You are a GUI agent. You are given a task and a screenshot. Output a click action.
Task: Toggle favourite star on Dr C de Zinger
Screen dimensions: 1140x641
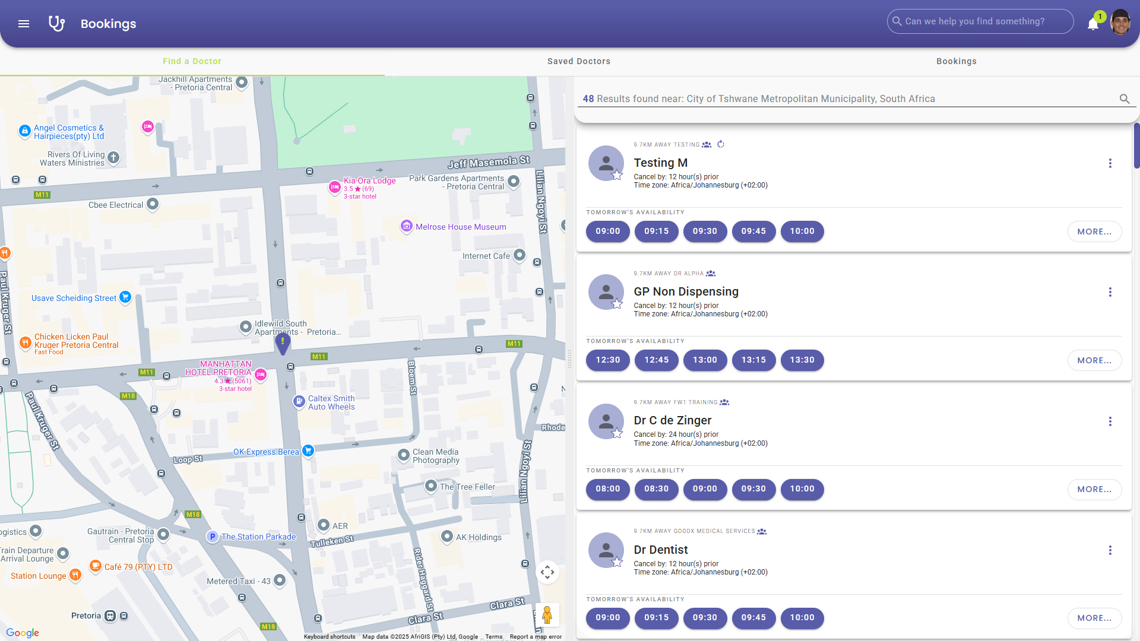(x=617, y=433)
